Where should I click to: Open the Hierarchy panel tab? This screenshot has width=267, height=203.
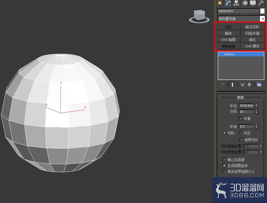pos(236,3)
